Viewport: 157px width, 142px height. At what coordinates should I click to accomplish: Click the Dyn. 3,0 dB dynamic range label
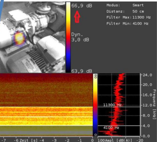pos(80,37)
